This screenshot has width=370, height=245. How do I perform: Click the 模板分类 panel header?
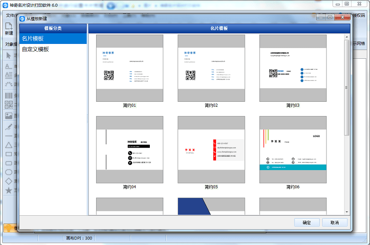tap(53, 28)
